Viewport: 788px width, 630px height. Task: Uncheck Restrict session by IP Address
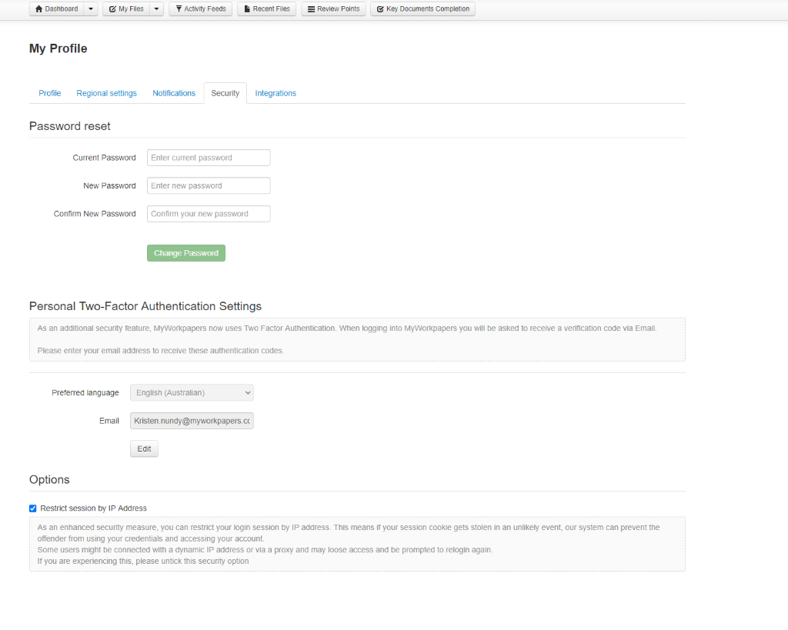[x=32, y=508]
